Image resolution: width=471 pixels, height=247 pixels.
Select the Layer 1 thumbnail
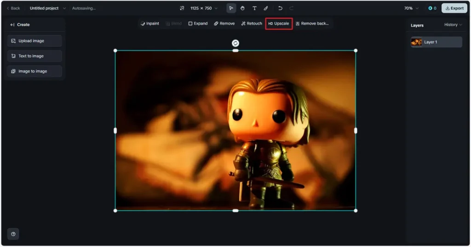416,42
